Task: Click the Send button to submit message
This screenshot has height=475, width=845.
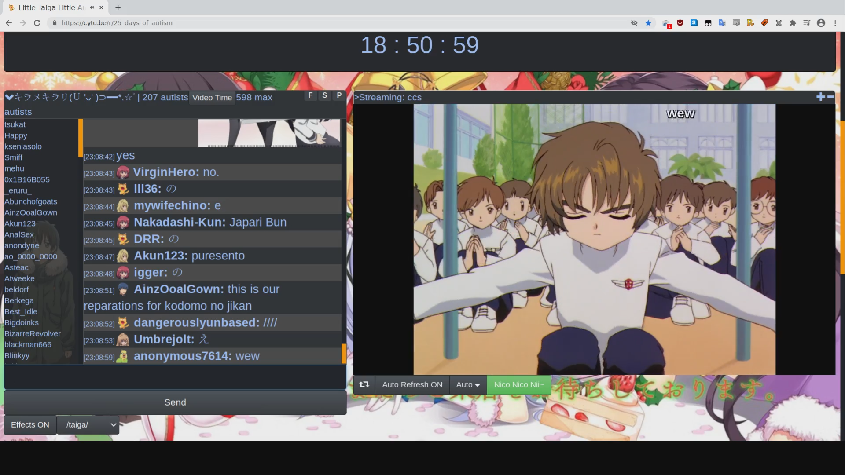Action: tap(175, 402)
